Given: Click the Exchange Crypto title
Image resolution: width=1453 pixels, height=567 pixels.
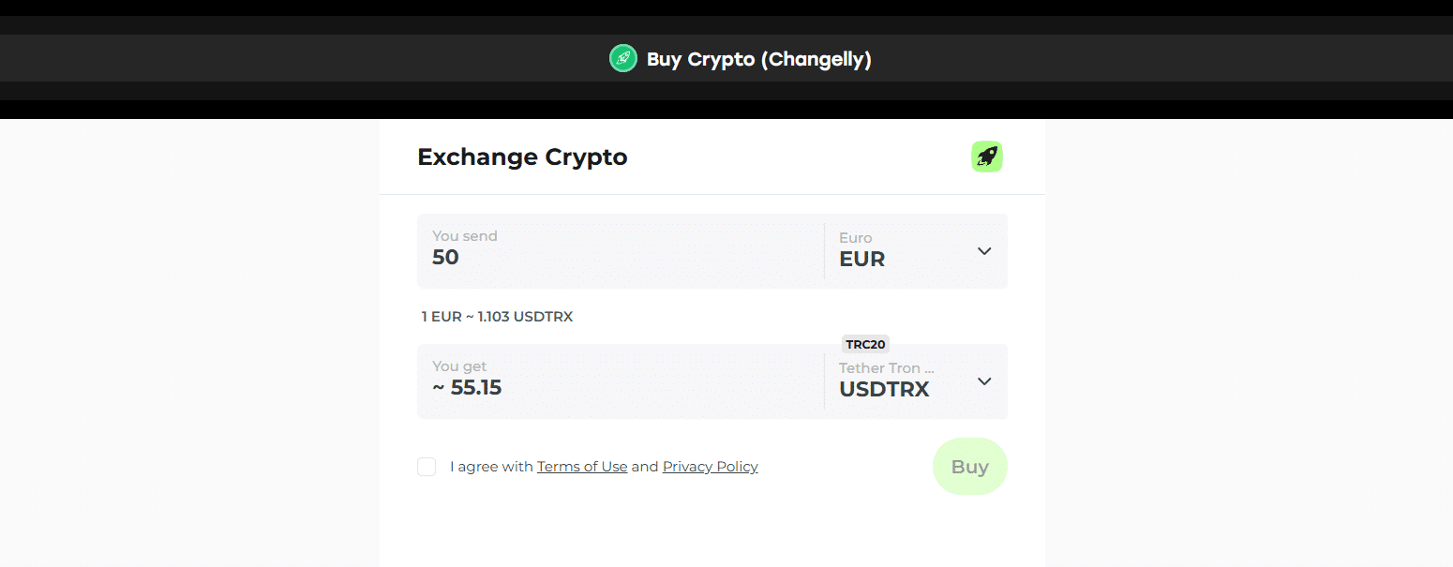Looking at the screenshot, I should coord(522,157).
